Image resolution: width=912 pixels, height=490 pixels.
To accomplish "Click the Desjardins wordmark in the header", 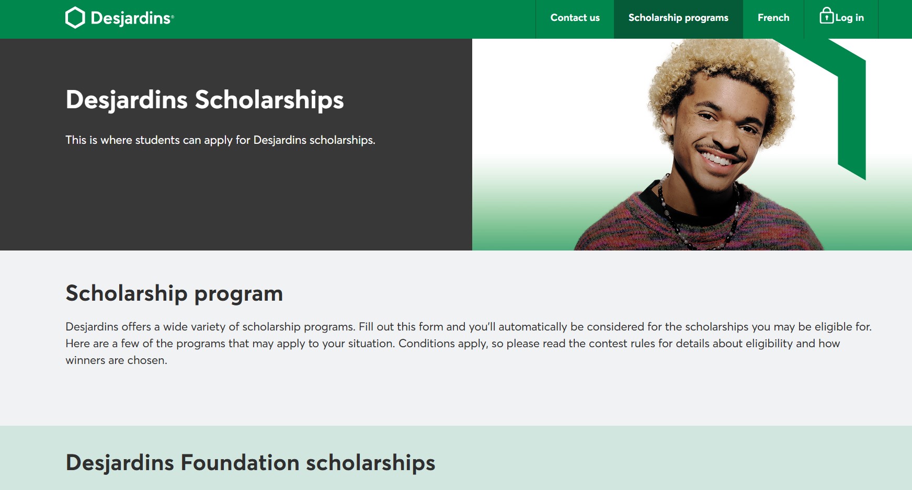I will click(x=130, y=17).
